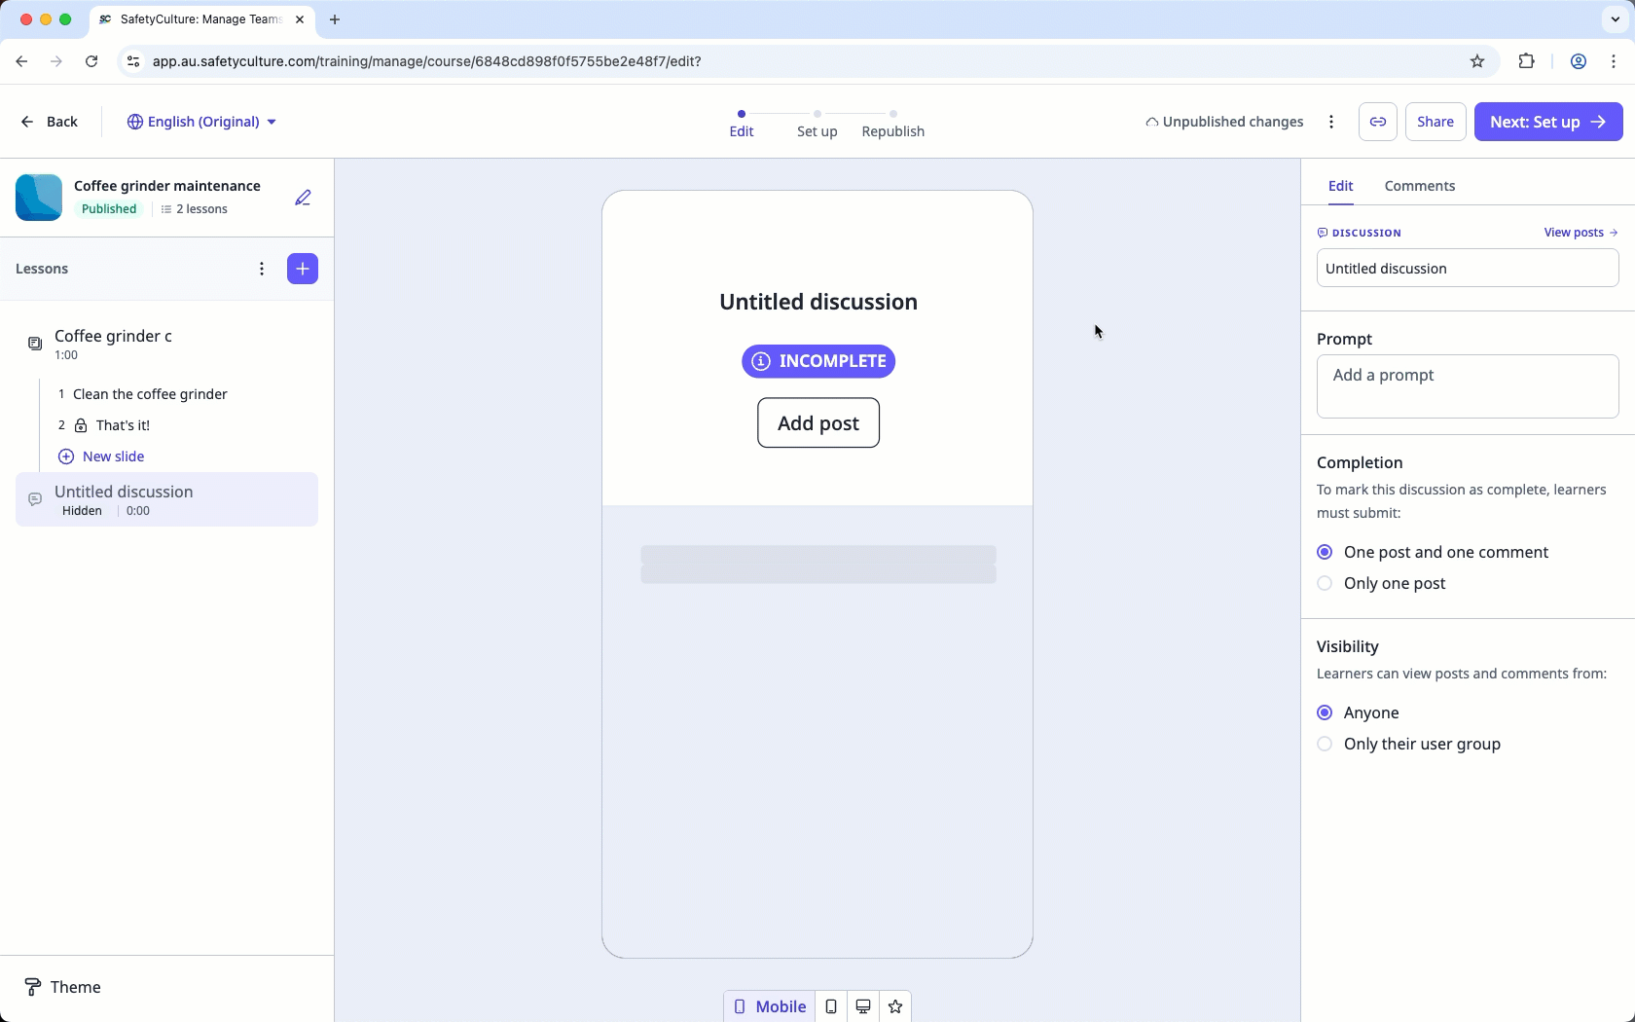
Task: Click New slide link
Action: [x=101, y=456]
